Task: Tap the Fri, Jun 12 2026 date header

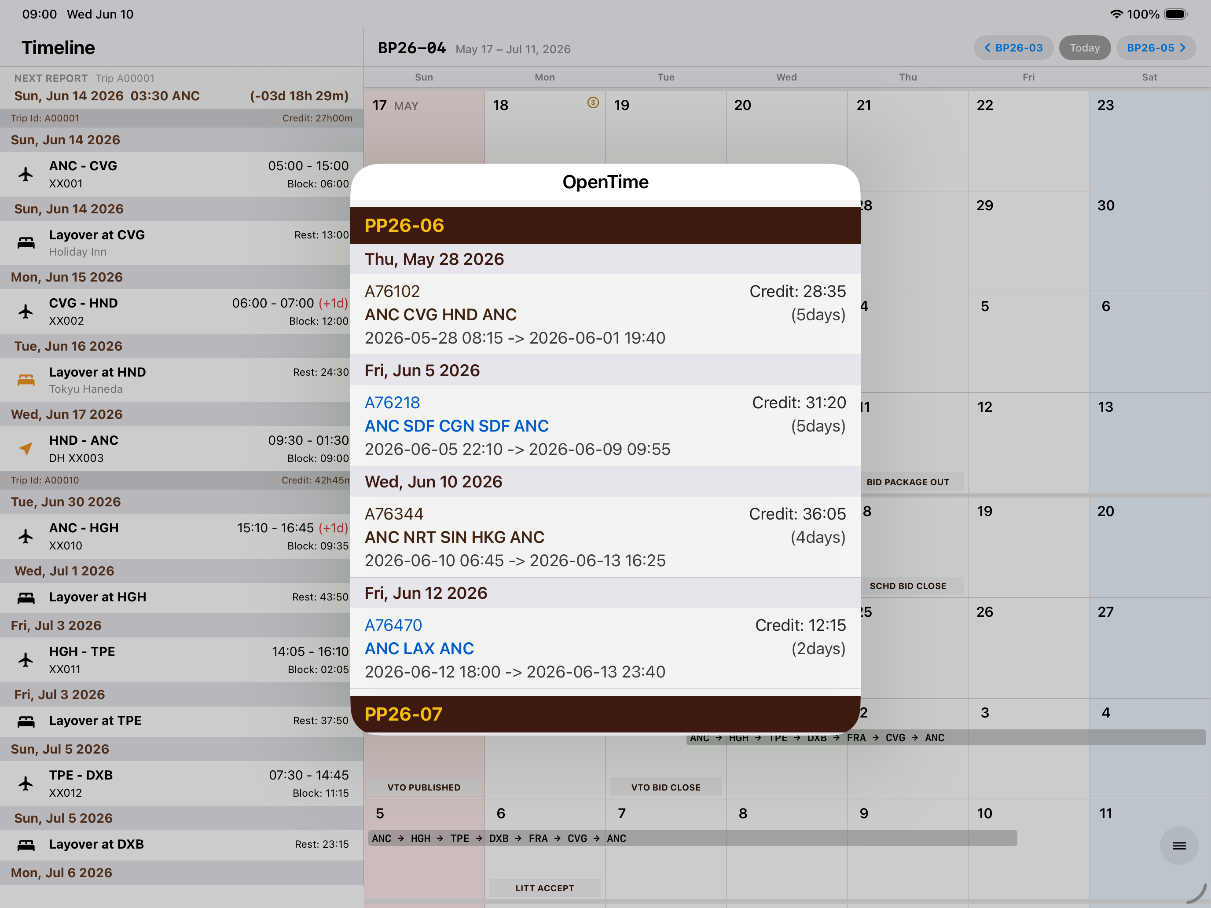Action: click(x=605, y=593)
